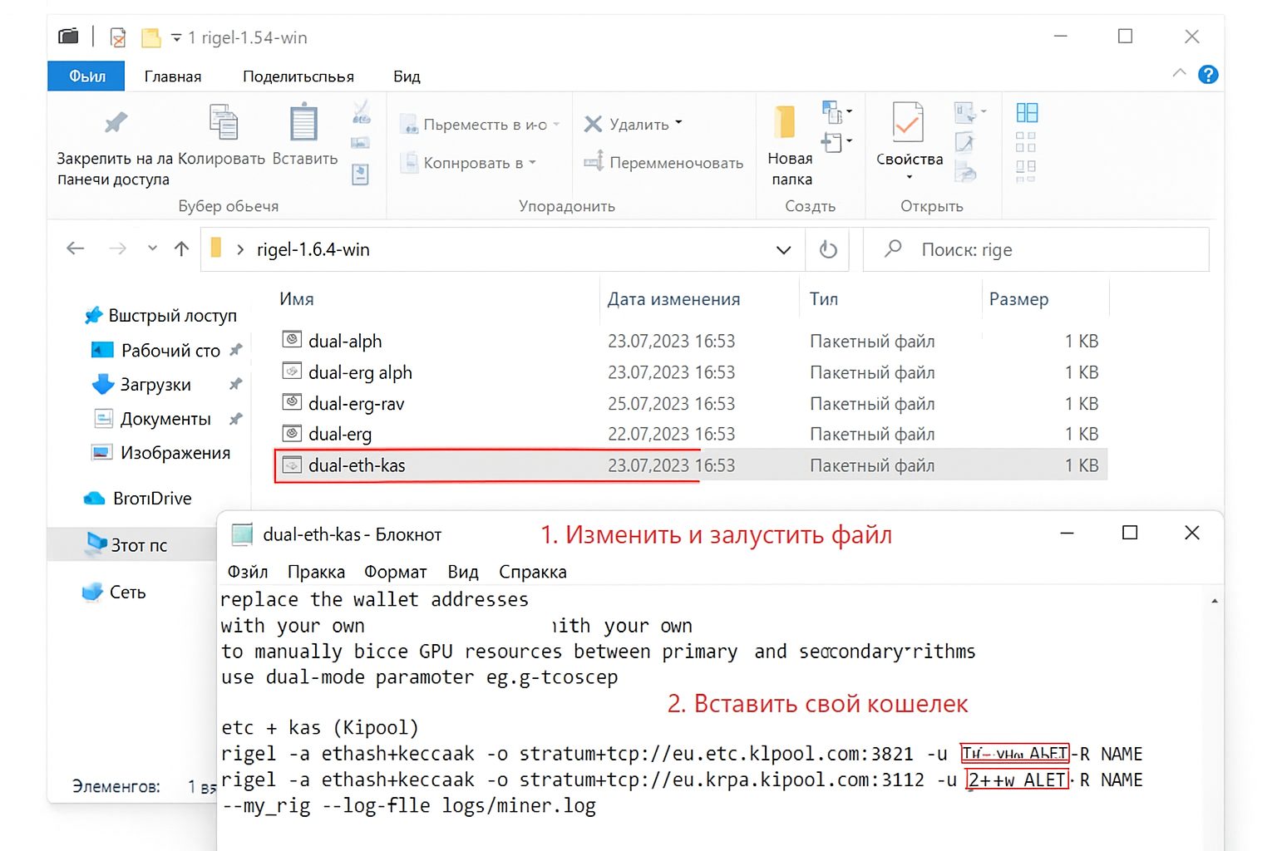Click the Copy icon in ribbon

223,124
